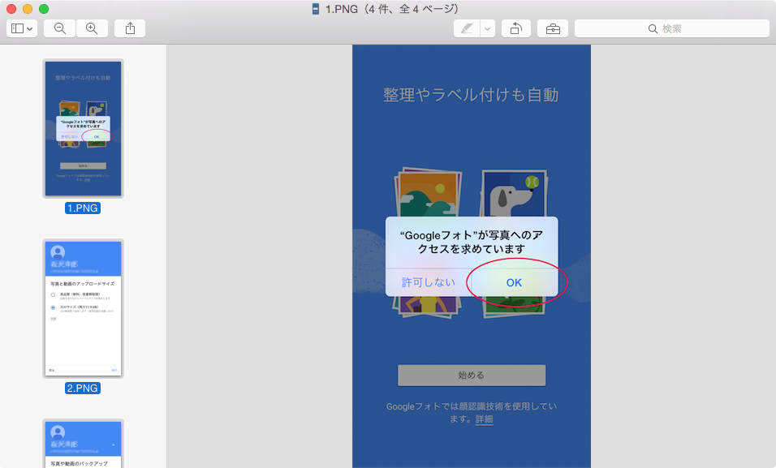
Task: Click the yellow minimize window button
Action: 28,9
